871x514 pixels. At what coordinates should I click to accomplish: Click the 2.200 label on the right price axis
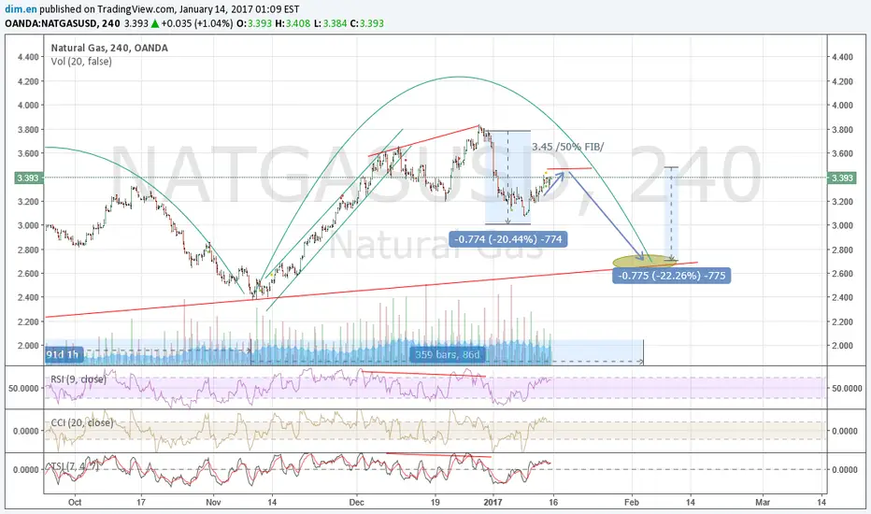point(842,321)
